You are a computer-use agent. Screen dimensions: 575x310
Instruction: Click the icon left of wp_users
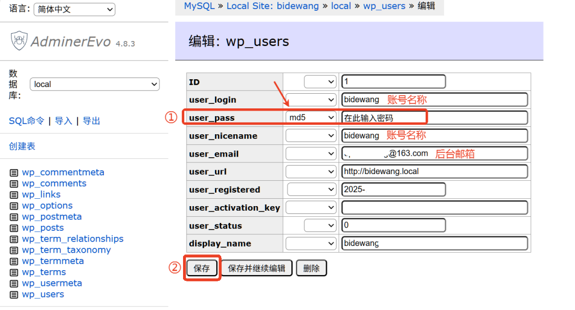tap(14, 295)
